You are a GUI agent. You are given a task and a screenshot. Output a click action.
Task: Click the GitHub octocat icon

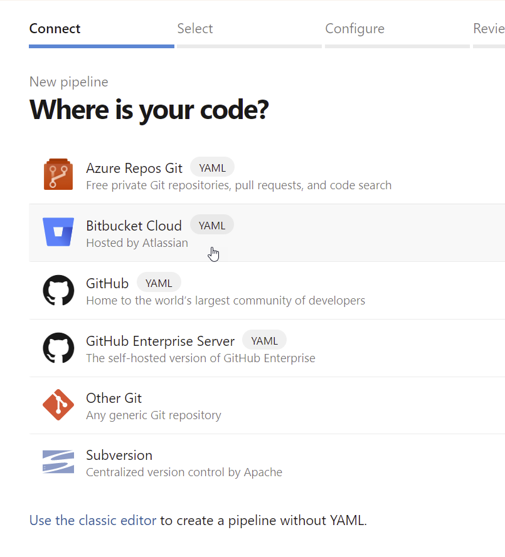tap(58, 290)
